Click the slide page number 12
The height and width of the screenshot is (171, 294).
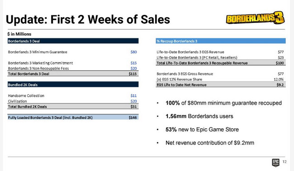pos(285,162)
